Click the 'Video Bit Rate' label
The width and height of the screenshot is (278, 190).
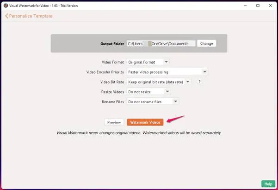pos(112,82)
